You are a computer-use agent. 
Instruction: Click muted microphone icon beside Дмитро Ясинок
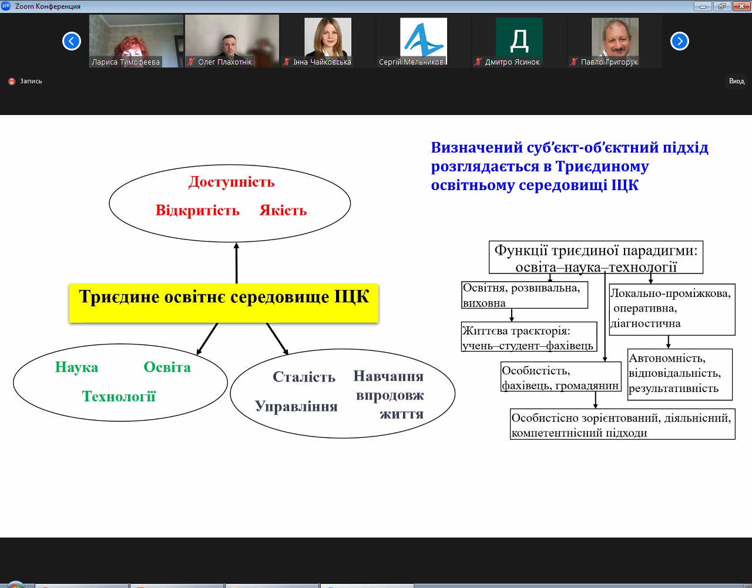(x=478, y=62)
